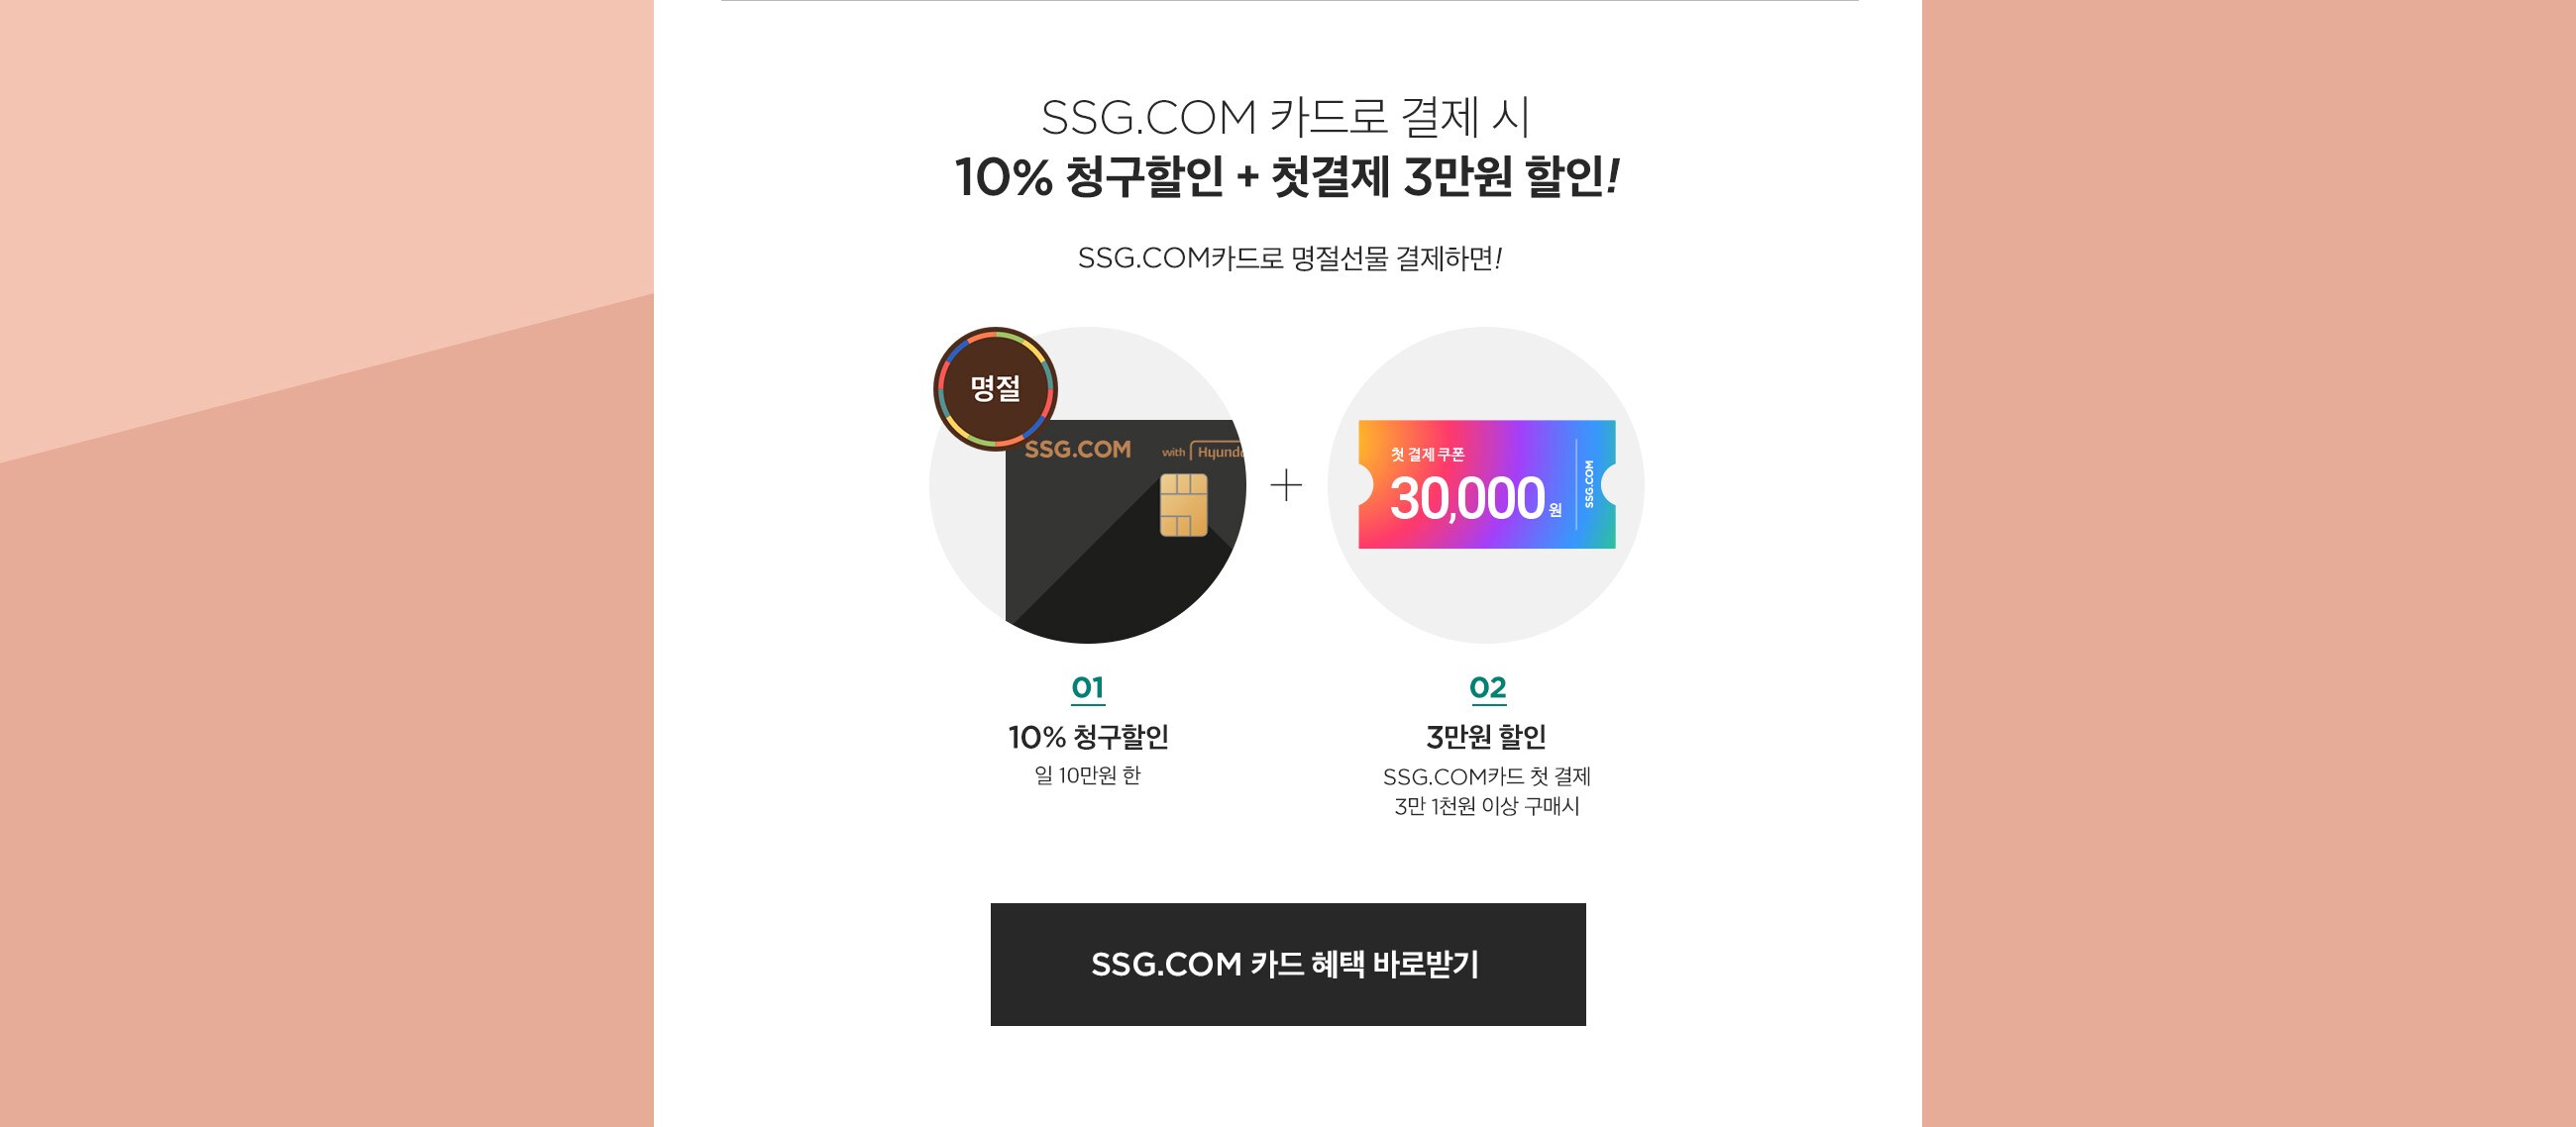Click the 01 step number
This screenshot has height=1127, width=2576.
1088,688
